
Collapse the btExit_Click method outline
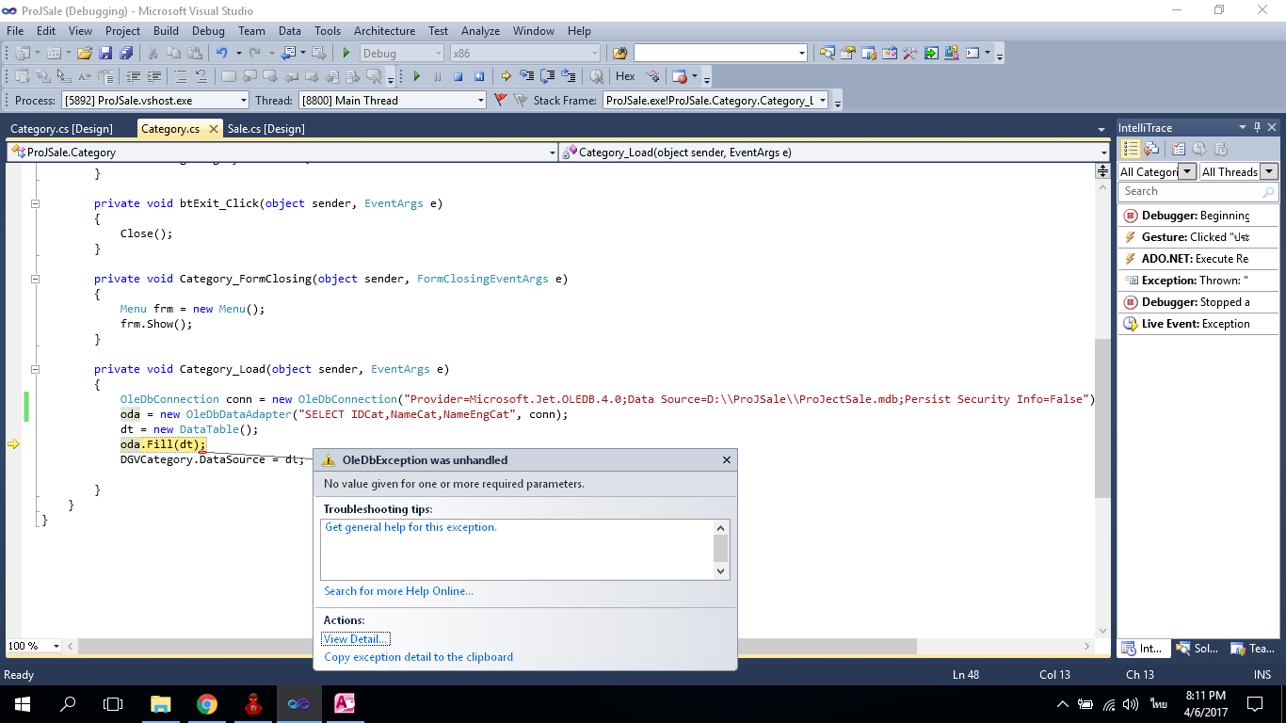click(x=36, y=203)
